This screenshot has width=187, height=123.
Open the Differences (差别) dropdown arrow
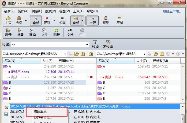coord(54,21)
